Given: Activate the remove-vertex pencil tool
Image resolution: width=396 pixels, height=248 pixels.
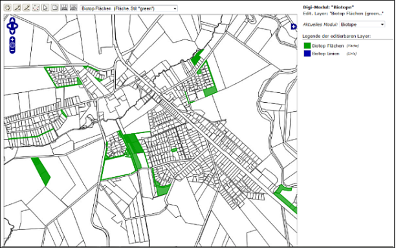Looking at the screenshot, I should (x=27, y=8).
